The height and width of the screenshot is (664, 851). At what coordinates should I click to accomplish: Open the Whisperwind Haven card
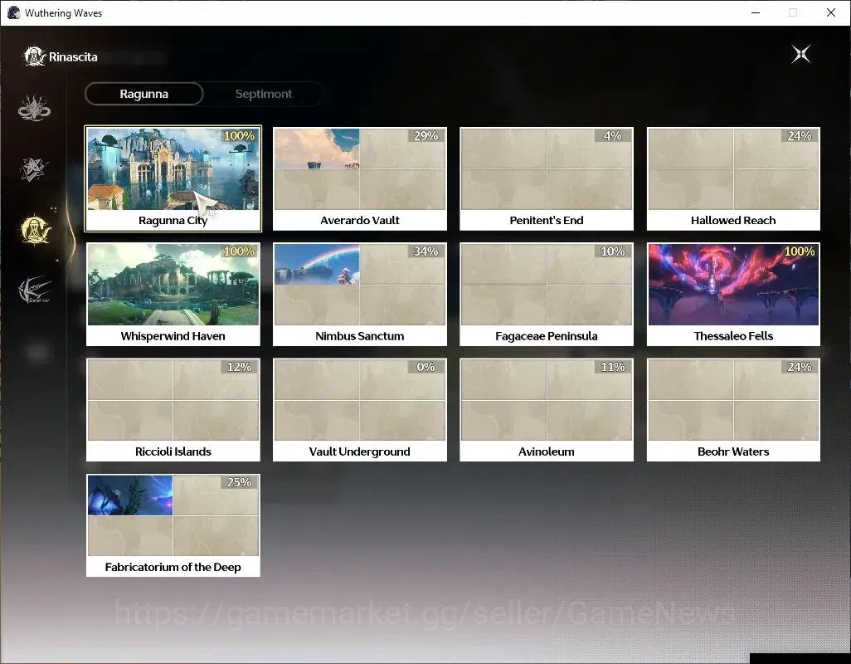point(173,295)
